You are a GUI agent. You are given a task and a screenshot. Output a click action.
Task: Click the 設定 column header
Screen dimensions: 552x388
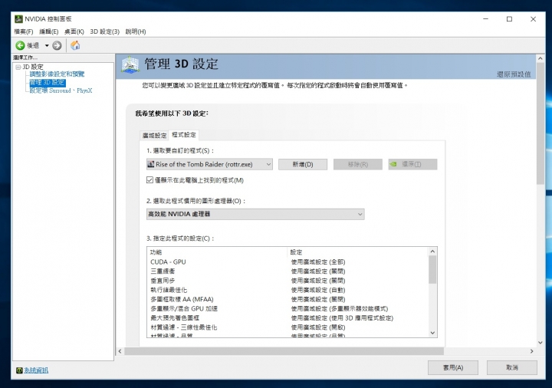coord(358,252)
